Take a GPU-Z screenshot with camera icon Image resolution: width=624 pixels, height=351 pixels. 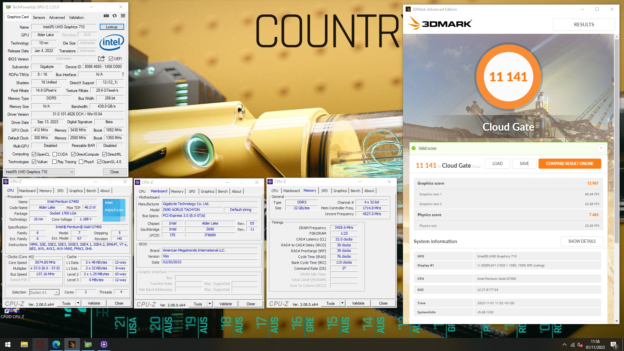click(106, 16)
